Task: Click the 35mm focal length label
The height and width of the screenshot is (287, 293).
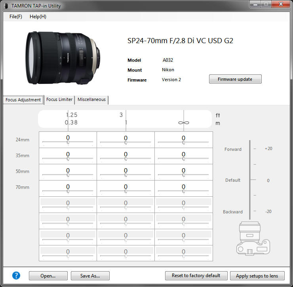Action: coord(23,156)
